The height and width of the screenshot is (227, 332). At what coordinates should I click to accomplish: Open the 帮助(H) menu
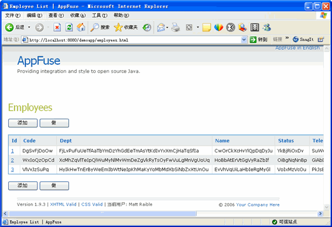tap(121, 16)
